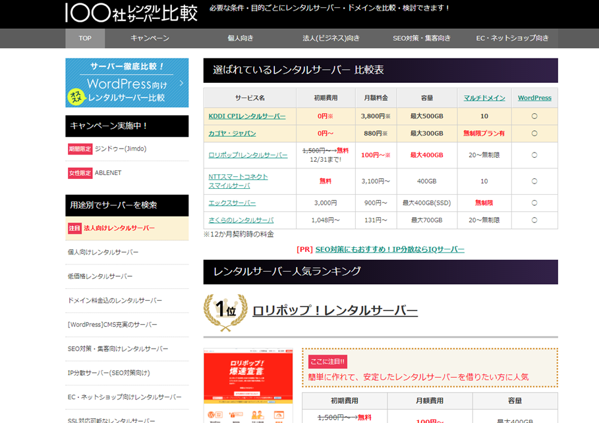Click the circle mark in エックスサーバー row

[x=534, y=203]
